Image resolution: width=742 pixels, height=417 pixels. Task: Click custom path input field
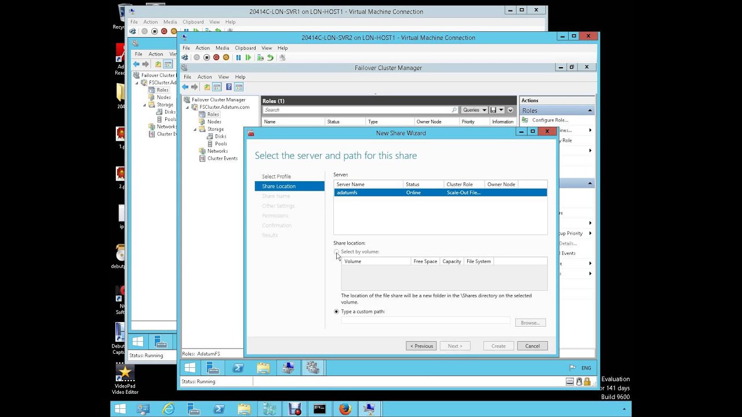425,320
